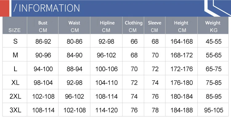Click the Height CM column header
Screen dimensions: 231x122
point(181,26)
